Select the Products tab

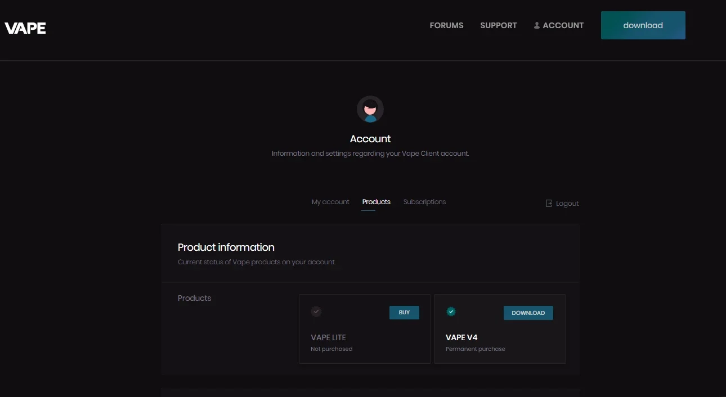pos(377,202)
